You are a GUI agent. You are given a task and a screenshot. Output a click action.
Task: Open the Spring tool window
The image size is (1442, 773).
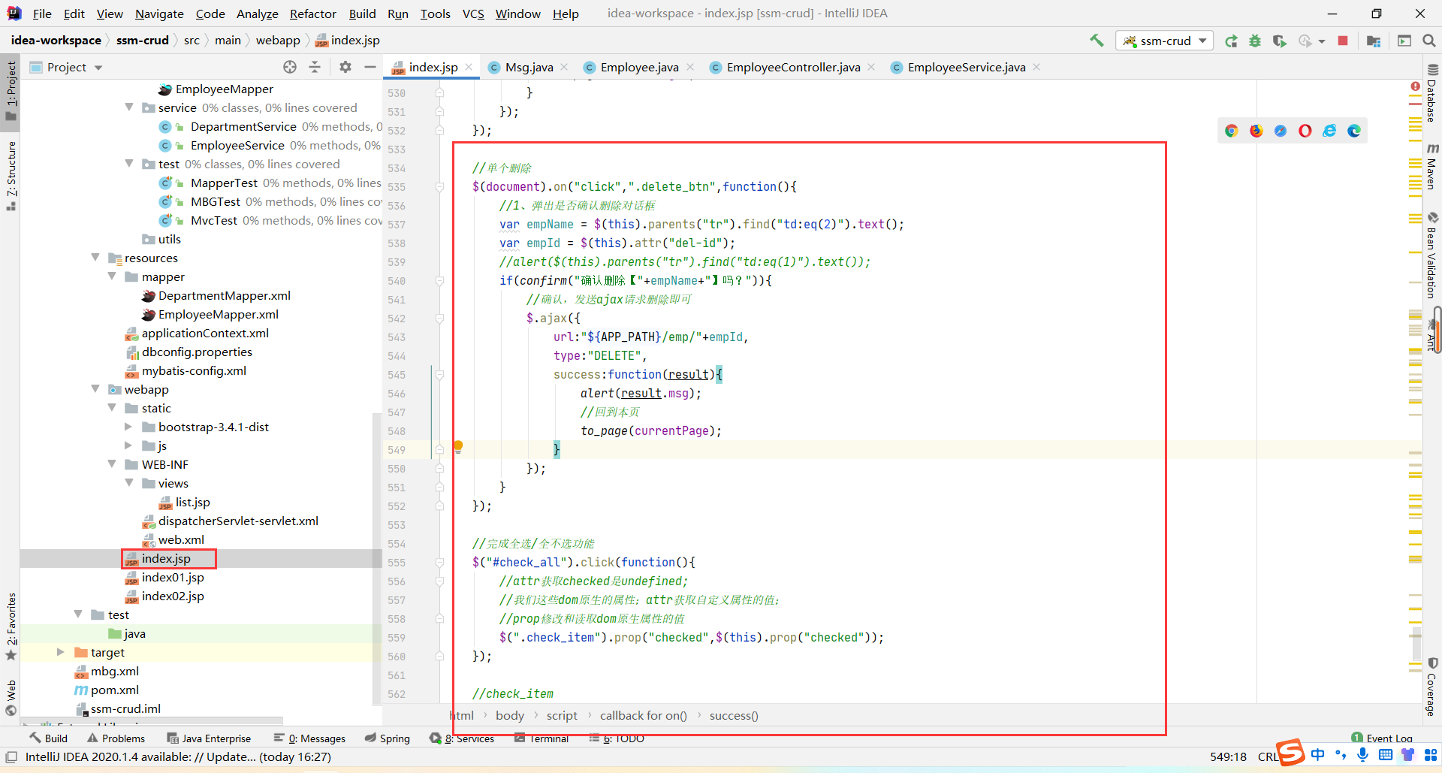(388, 738)
